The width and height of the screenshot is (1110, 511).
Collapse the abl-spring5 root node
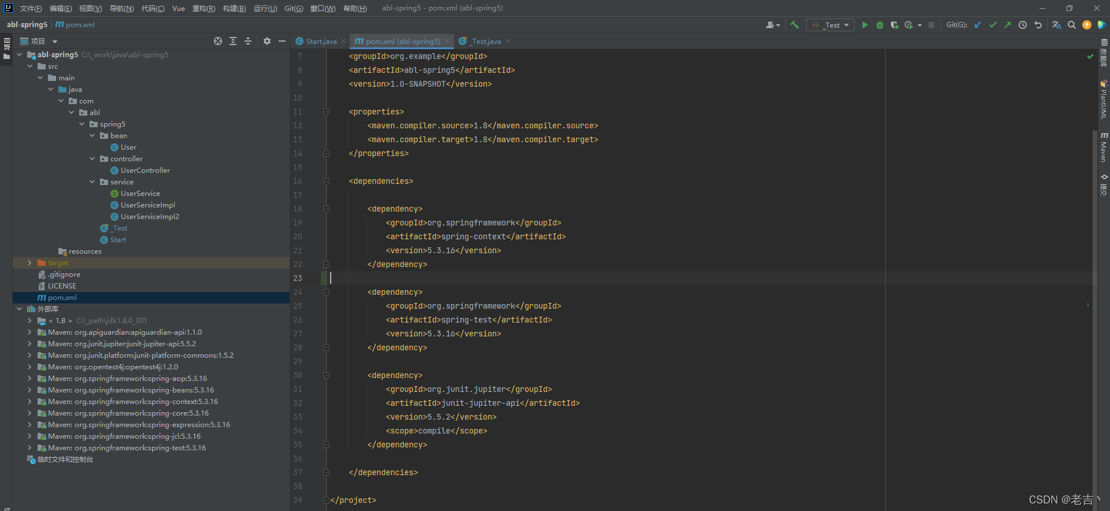[19, 54]
